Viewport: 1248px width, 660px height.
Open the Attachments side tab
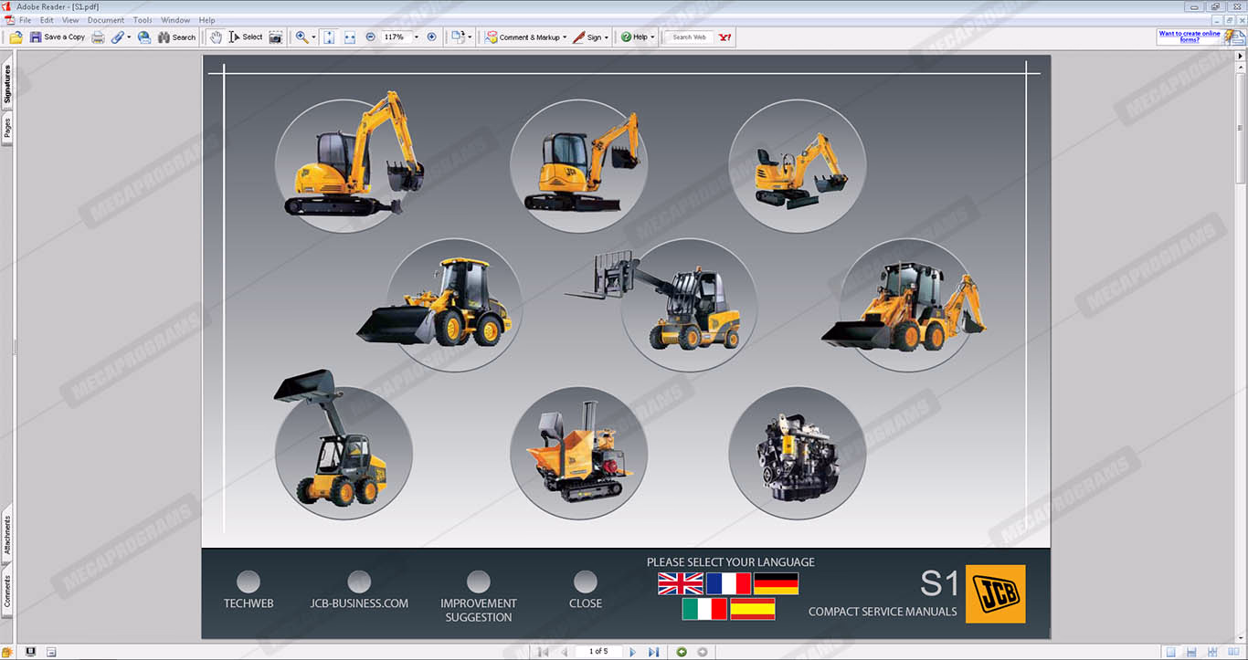(x=7, y=535)
